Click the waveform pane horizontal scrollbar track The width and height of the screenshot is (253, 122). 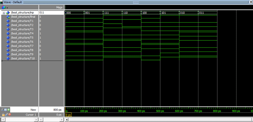(160, 120)
